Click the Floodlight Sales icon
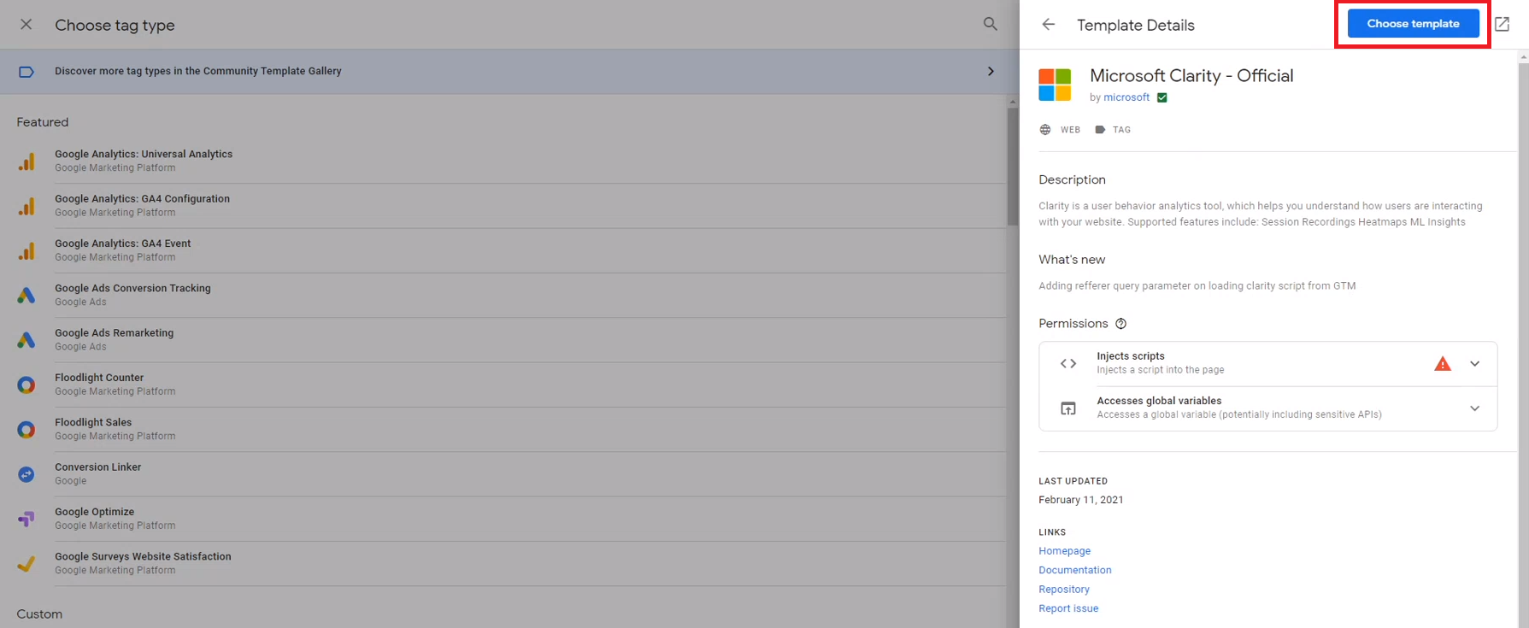Viewport: 1529px width, 628px height. (26, 429)
